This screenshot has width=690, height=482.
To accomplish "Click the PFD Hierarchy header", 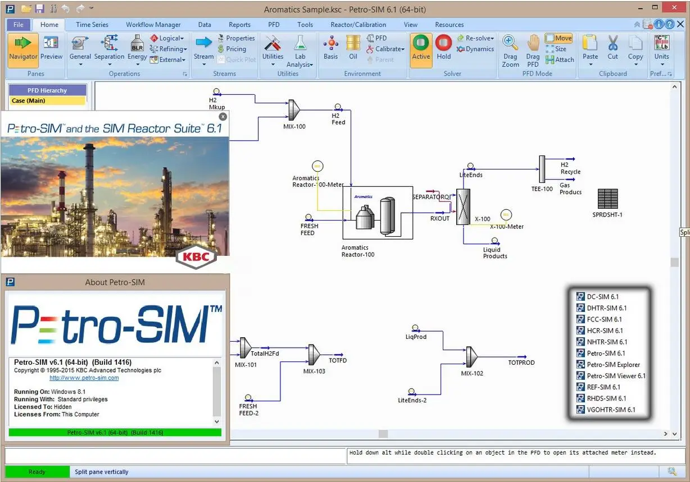I will point(48,90).
